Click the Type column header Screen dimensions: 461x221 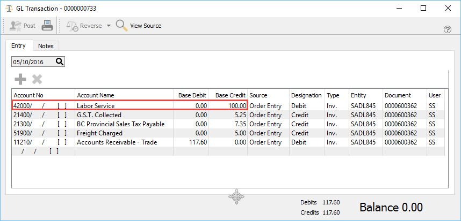coord(337,95)
